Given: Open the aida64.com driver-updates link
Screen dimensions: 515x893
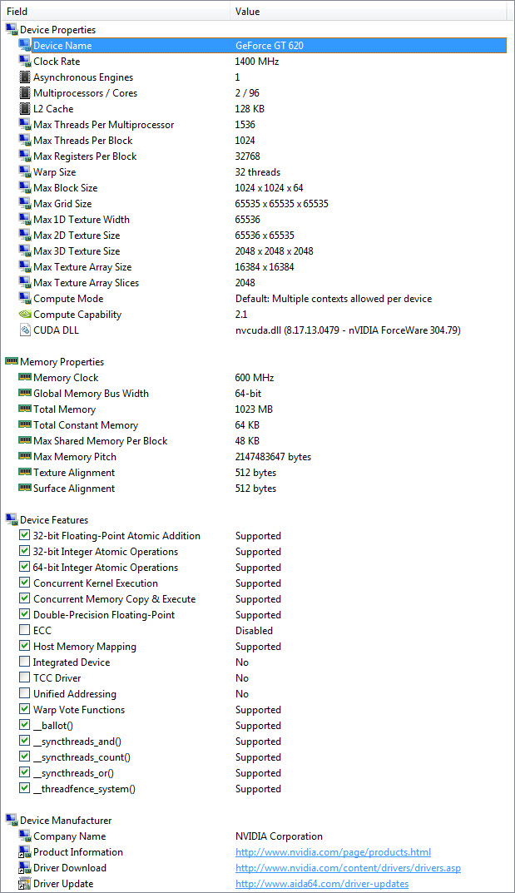Looking at the screenshot, I should pyautogui.click(x=322, y=884).
